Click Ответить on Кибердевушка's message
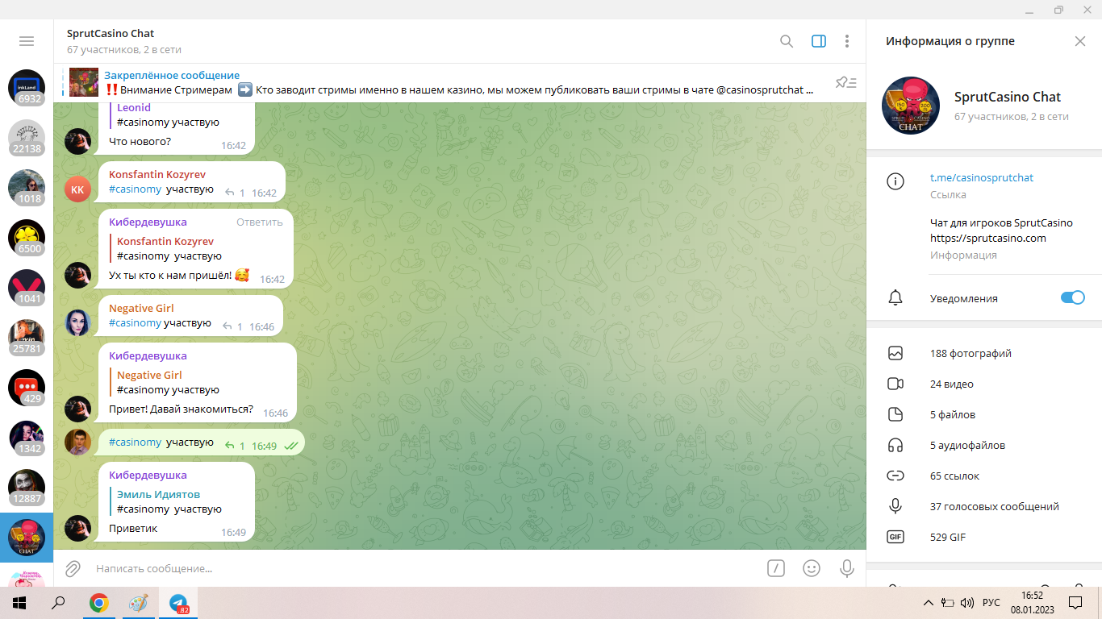 point(260,222)
